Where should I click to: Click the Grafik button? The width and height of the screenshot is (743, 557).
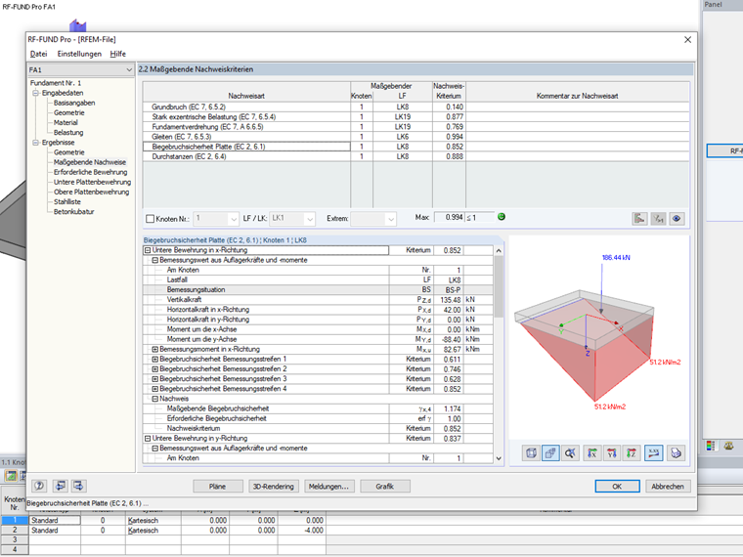pyautogui.click(x=385, y=487)
